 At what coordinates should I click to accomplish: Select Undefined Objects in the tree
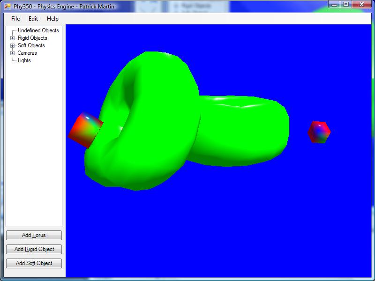point(38,30)
